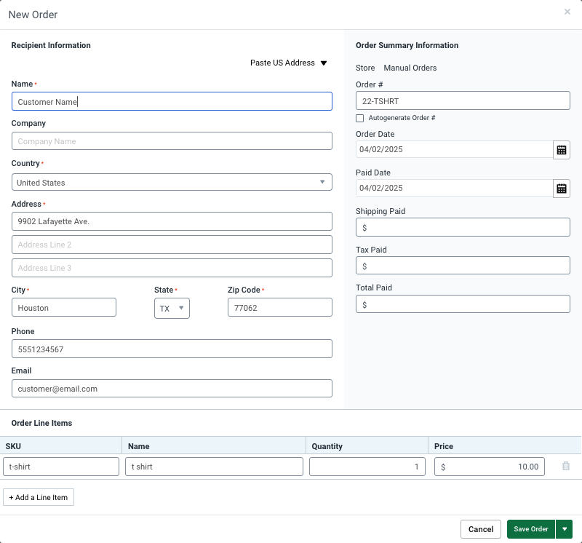Click the Save Order button
This screenshot has height=543, width=582.
tap(530, 529)
